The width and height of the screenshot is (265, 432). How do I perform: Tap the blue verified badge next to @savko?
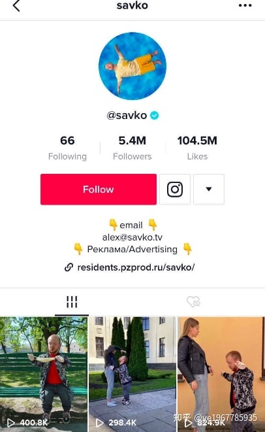(x=155, y=116)
